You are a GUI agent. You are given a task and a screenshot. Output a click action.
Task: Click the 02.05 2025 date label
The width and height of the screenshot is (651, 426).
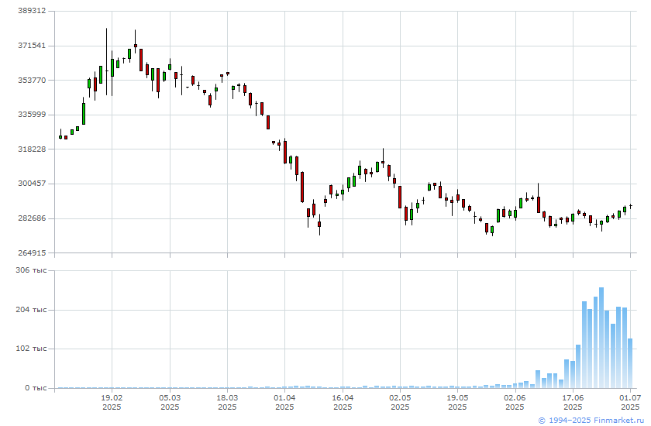(x=400, y=402)
